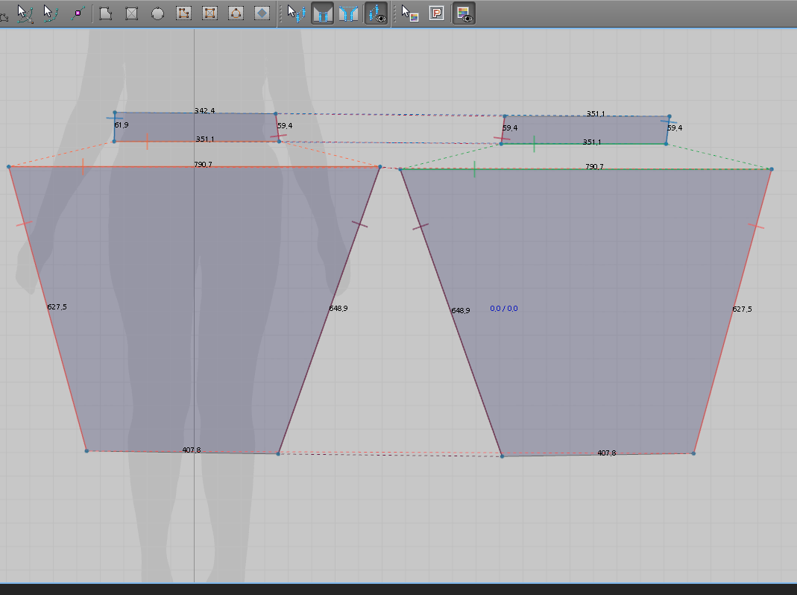Activate the Edit Sewing tool
This screenshot has width=797, height=595.
(x=296, y=13)
